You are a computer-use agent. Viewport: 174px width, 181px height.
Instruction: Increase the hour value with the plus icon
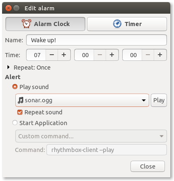(64, 55)
